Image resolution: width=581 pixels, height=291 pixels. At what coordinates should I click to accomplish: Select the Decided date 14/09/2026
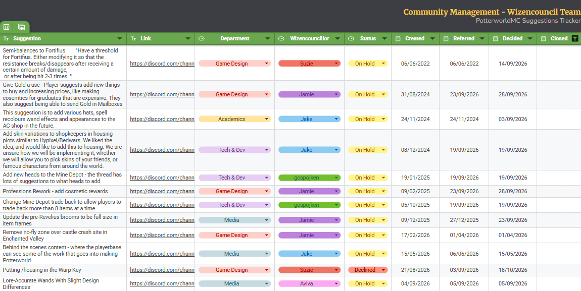pyautogui.click(x=513, y=64)
